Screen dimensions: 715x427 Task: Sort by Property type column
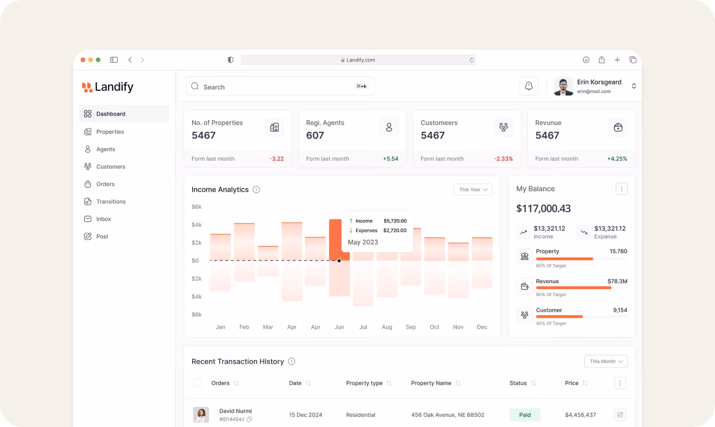[389, 383]
